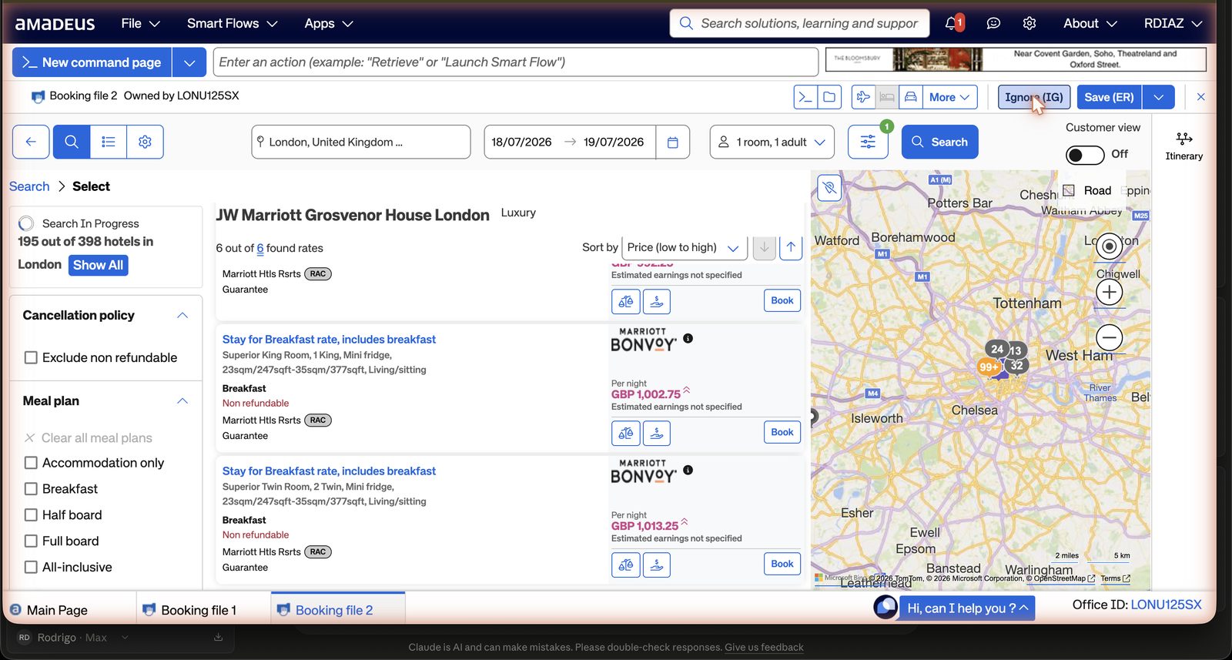The width and height of the screenshot is (1232, 660).
Task: Click Show All hotels button
Action: point(98,265)
